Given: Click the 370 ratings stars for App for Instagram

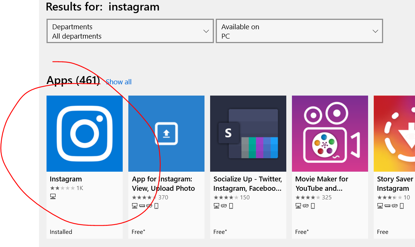Looking at the screenshot, I should tap(144, 197).
